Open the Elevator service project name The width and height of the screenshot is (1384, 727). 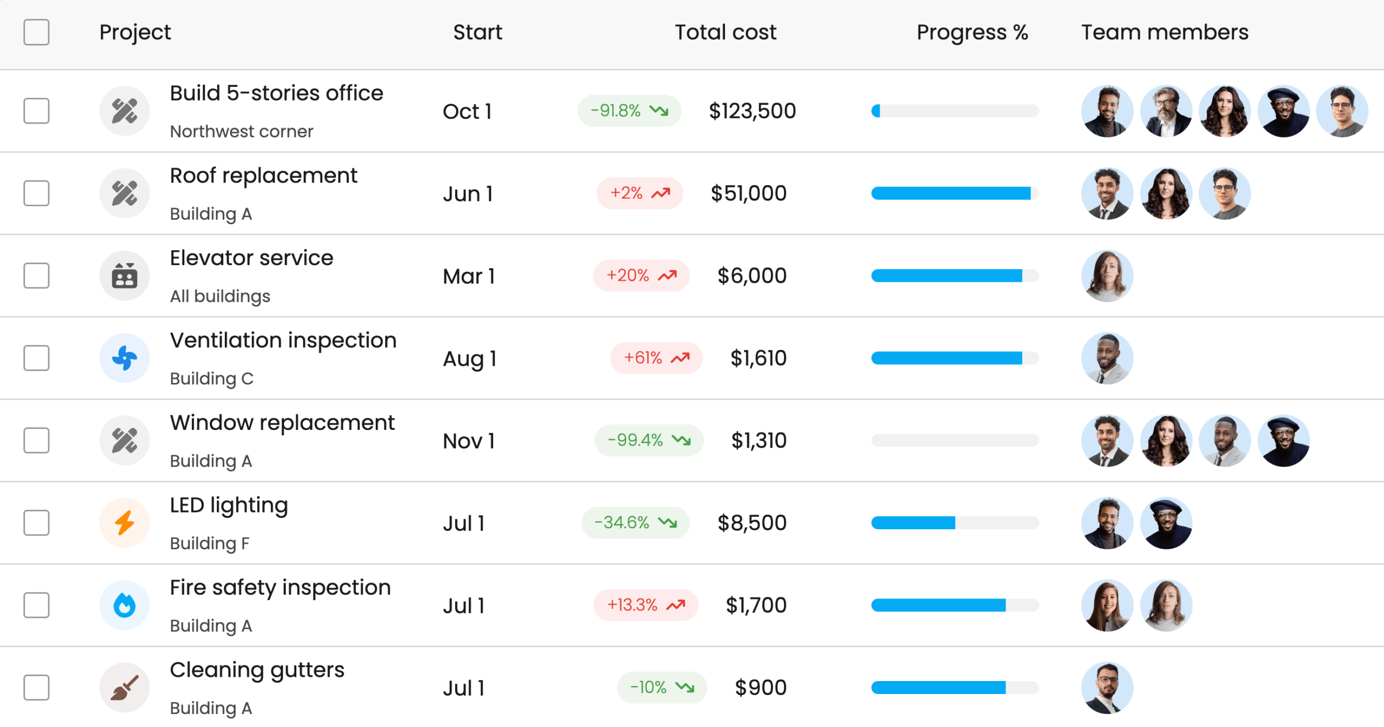(x=251, y=258)
